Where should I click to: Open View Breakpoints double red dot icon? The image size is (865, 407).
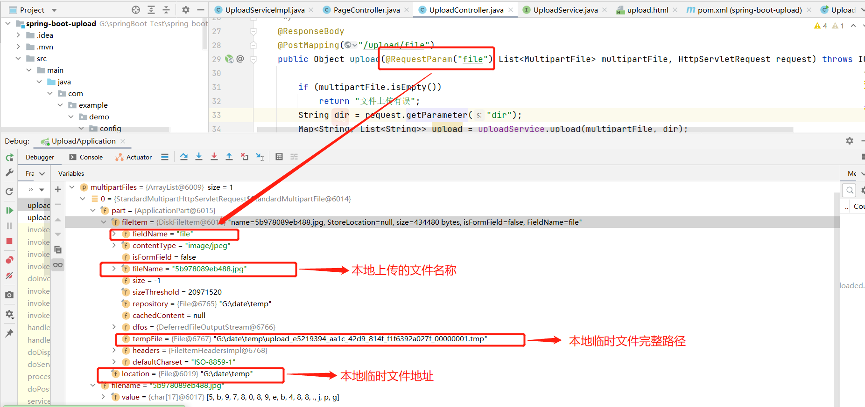(x=9, y=260)
